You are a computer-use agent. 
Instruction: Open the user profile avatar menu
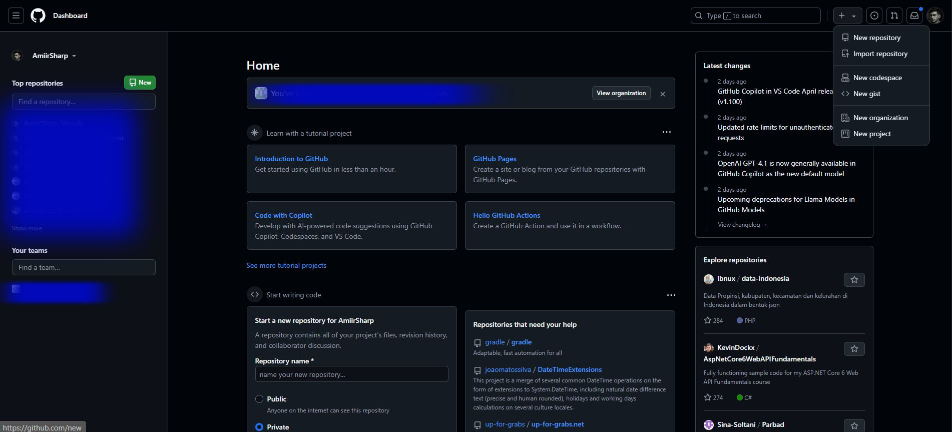[934, 16]
